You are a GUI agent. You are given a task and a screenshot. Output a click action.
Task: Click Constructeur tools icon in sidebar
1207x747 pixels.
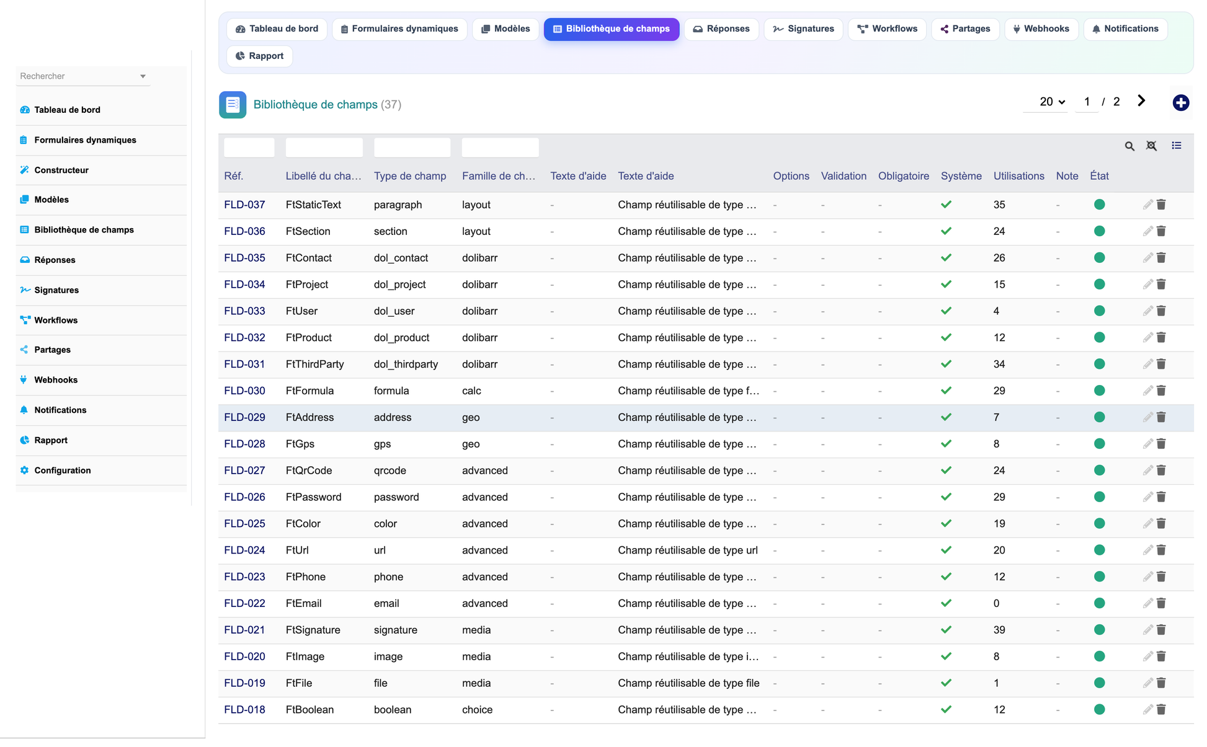(25, 170)
